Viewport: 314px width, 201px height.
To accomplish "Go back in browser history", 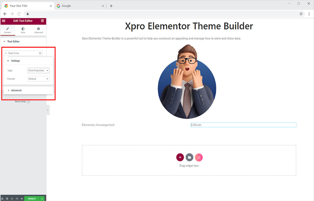I will [x=5, y=14].
